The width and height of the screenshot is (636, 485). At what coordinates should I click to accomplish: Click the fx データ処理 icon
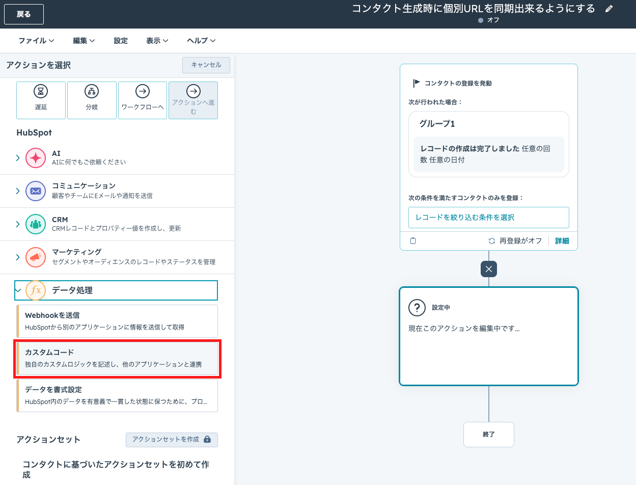pos(36,290)
